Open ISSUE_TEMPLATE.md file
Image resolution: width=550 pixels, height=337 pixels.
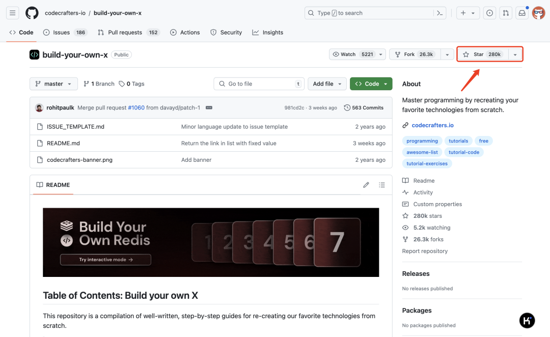[75, 127]
